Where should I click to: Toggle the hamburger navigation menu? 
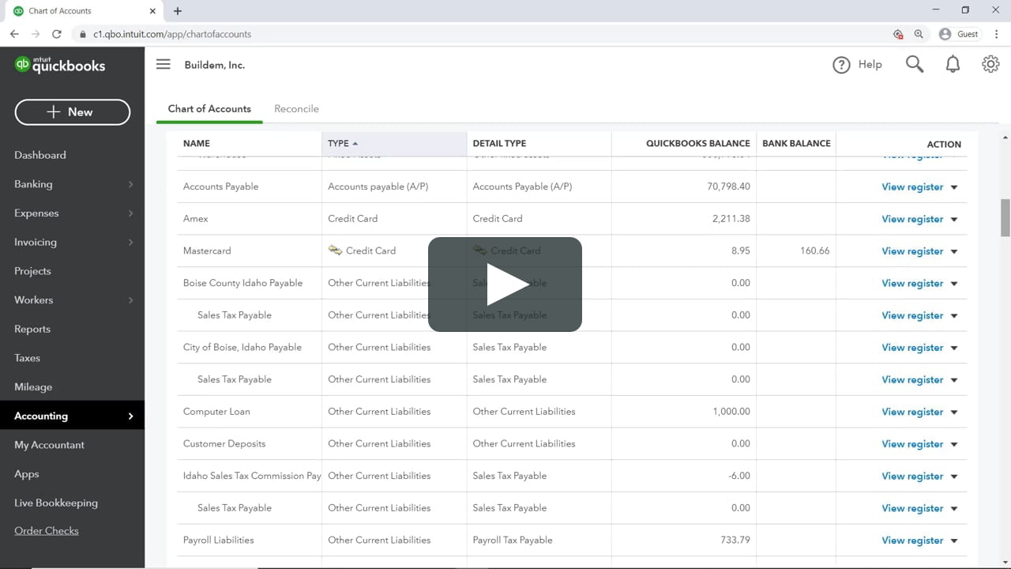[x=163, y=65]
